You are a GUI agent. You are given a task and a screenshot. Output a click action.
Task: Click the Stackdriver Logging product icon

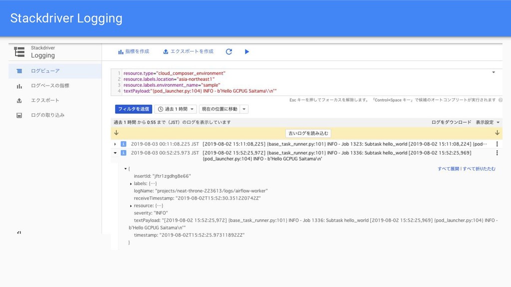[19, 52]
